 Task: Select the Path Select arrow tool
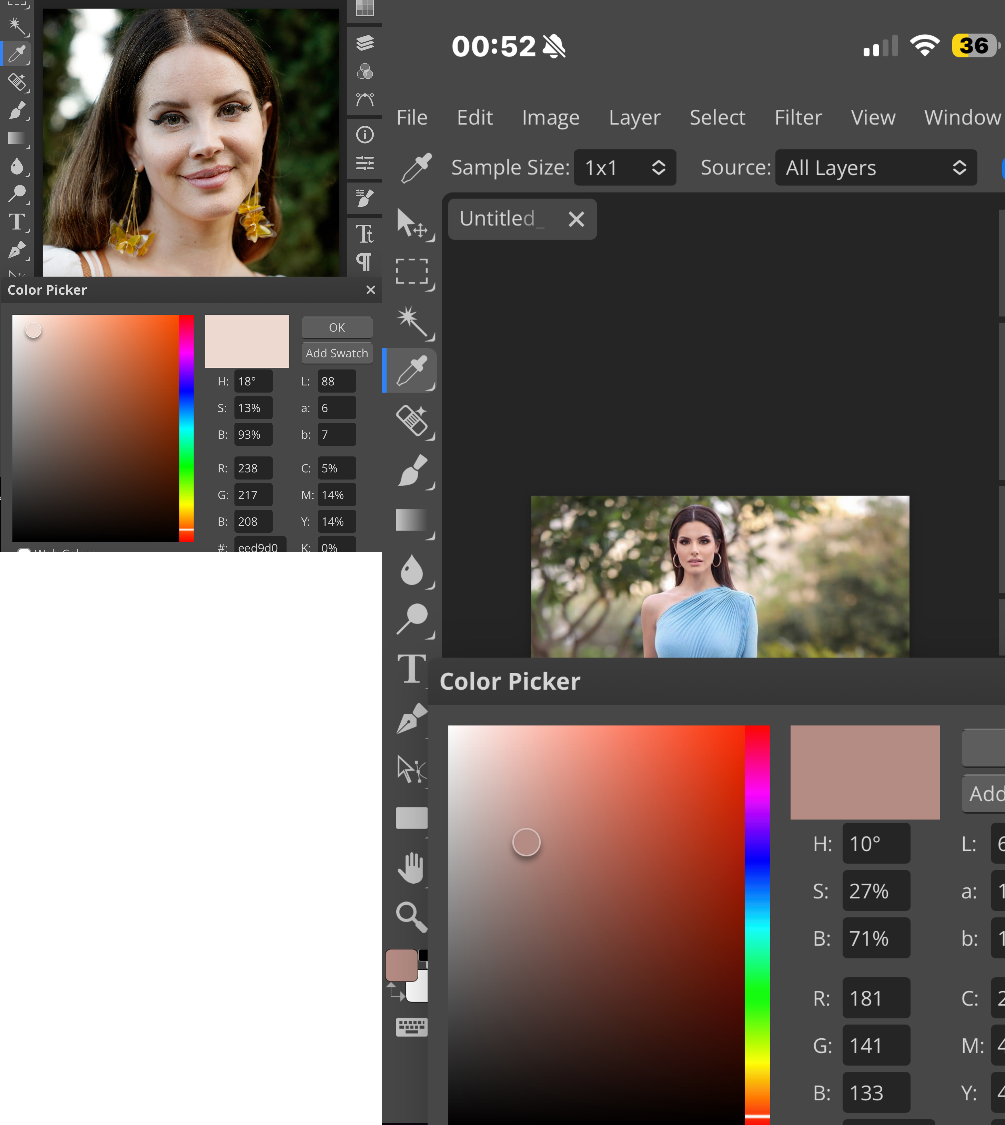(x=410, y=769)
